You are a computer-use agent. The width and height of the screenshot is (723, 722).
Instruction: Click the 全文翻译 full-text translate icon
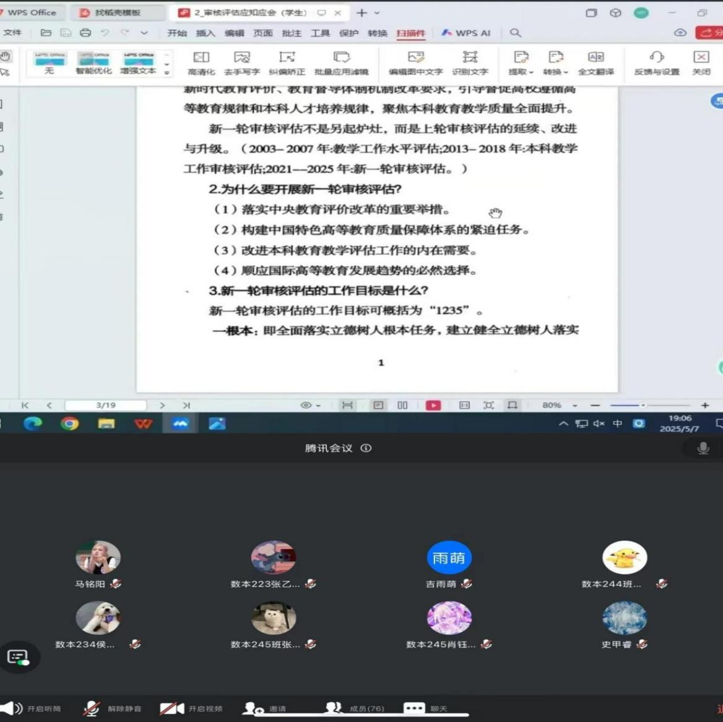pos(595,62)
